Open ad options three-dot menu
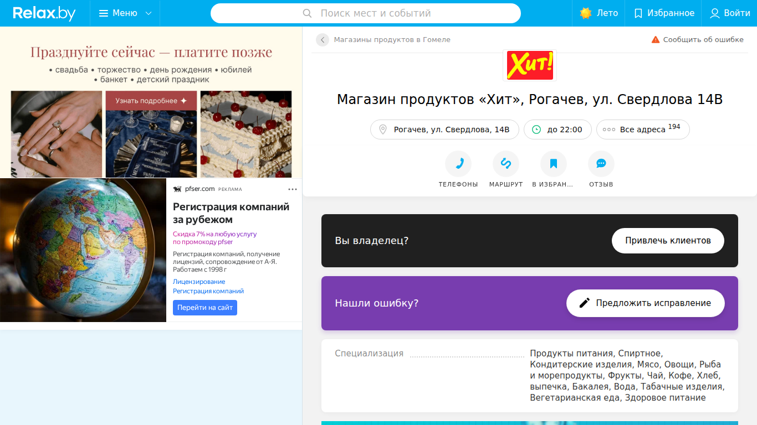Viewport: 757px width, 425px height. click(293, 189)
